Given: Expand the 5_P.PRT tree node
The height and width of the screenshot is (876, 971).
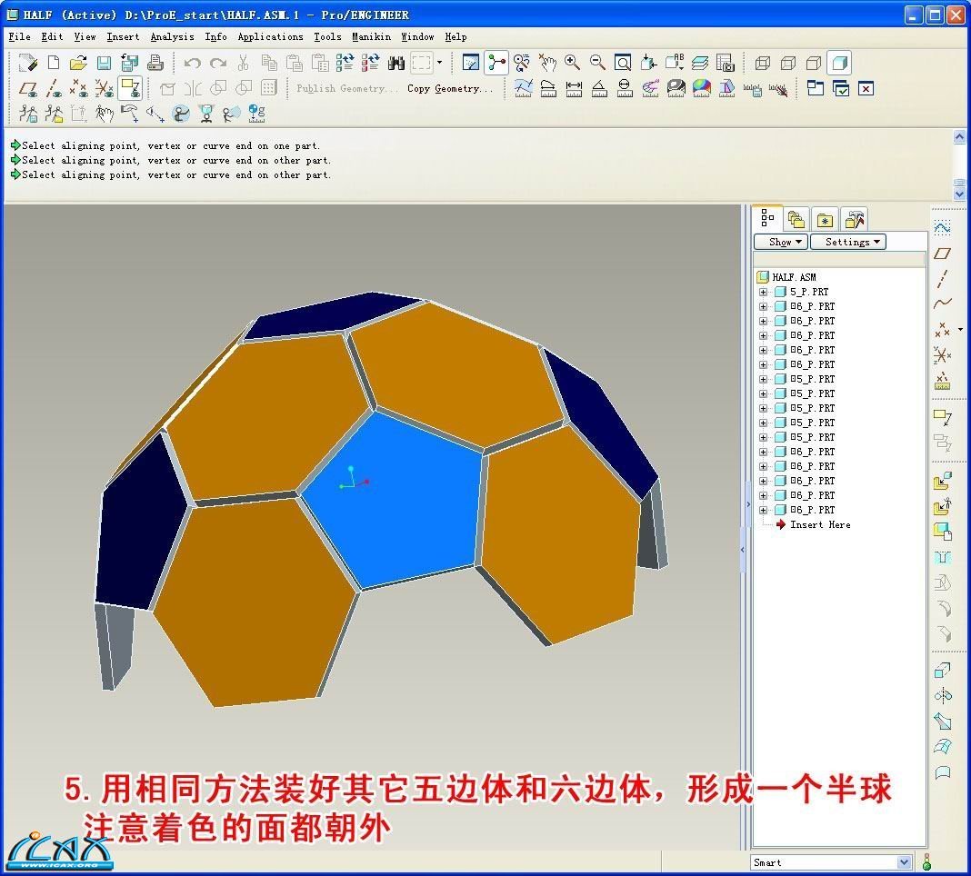Looking at the screenshot, I should (x=763, y=292).
